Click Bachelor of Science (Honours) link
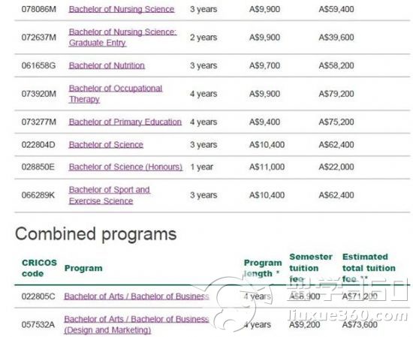 point(125,167)
